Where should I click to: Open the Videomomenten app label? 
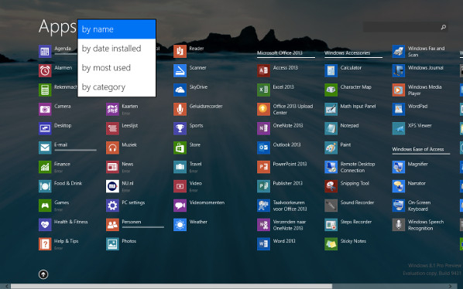[207, 202]
